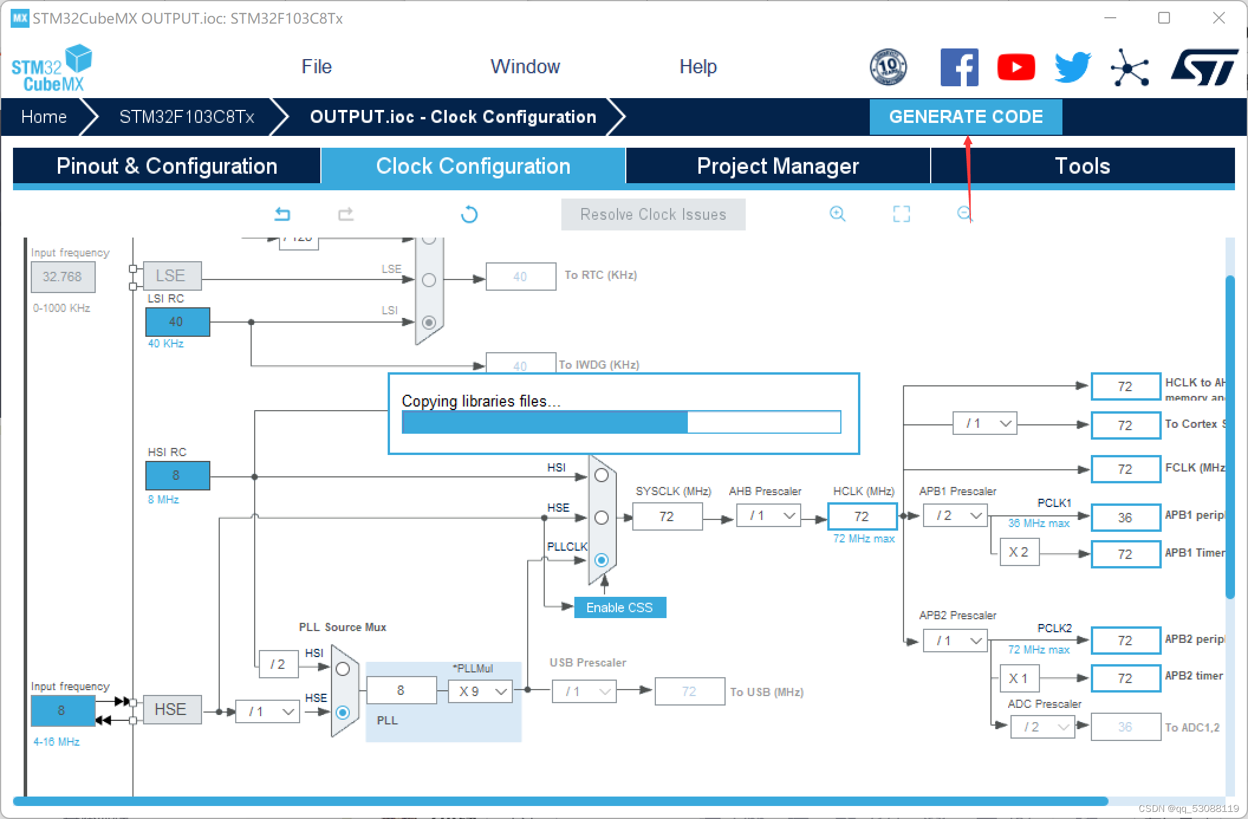
Task: Open the ST Facebook page icon
Action: tap(959, 67)
